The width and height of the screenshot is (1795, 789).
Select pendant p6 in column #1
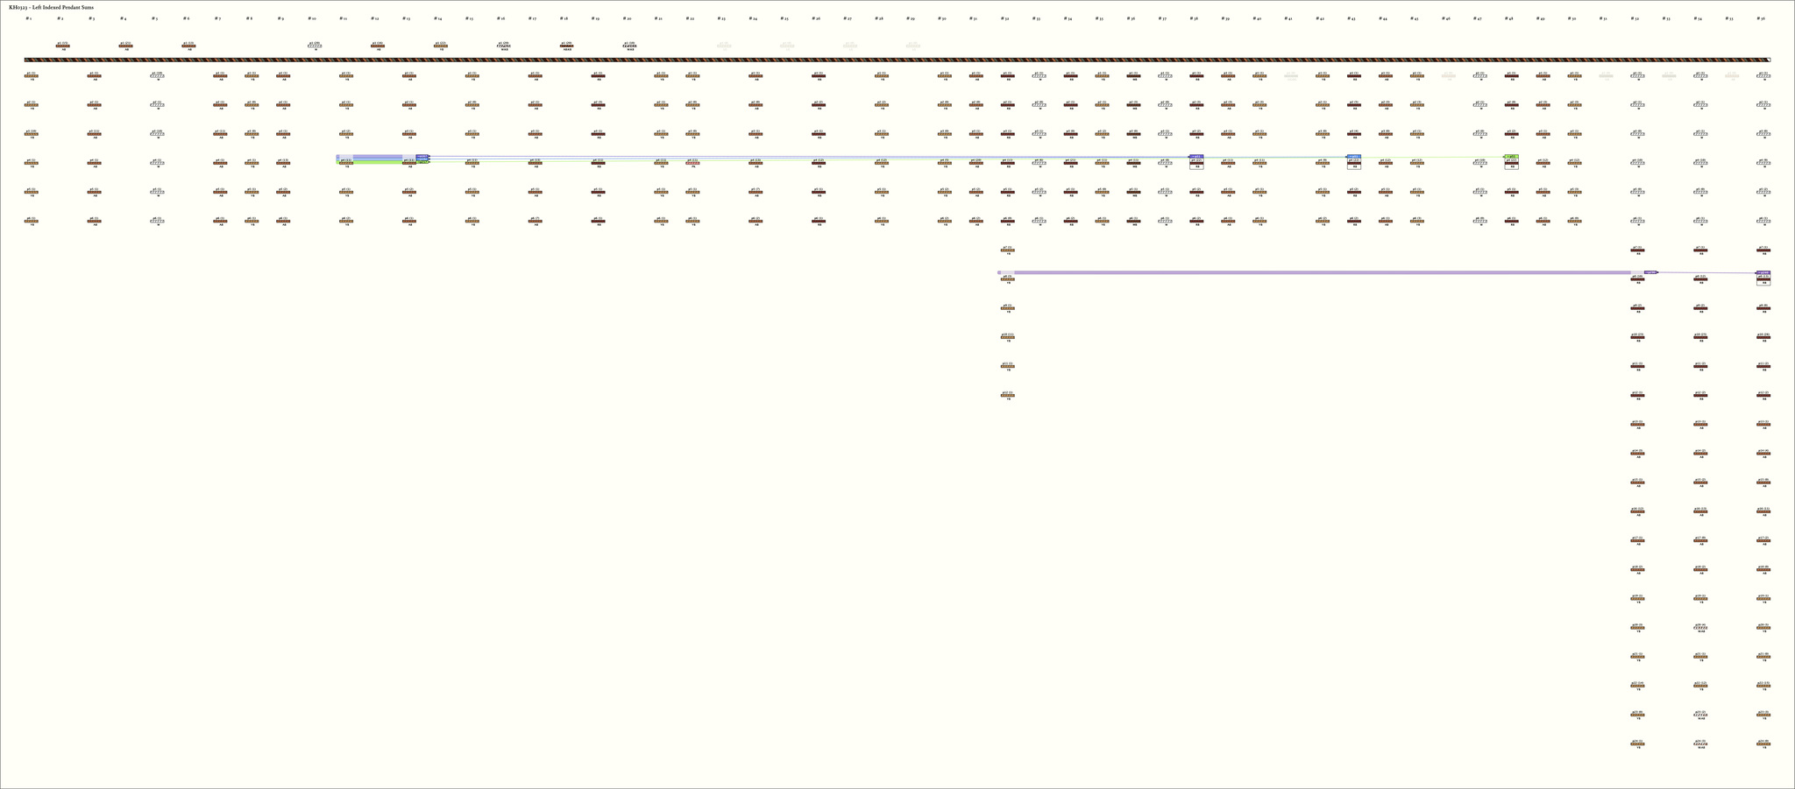pos(32,221)
